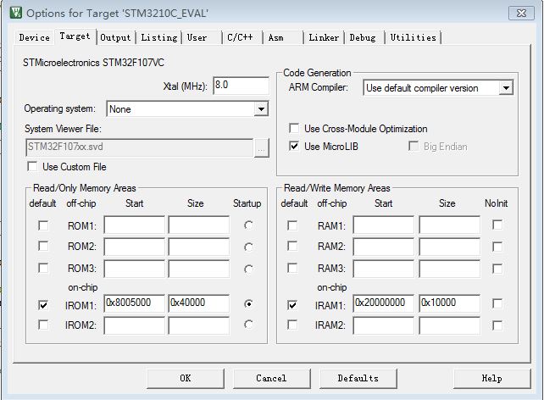Enable Use Cross-Module Optimization checkbox
The height and width of the screenshot is (400, 544).
[x=294, y=128]
